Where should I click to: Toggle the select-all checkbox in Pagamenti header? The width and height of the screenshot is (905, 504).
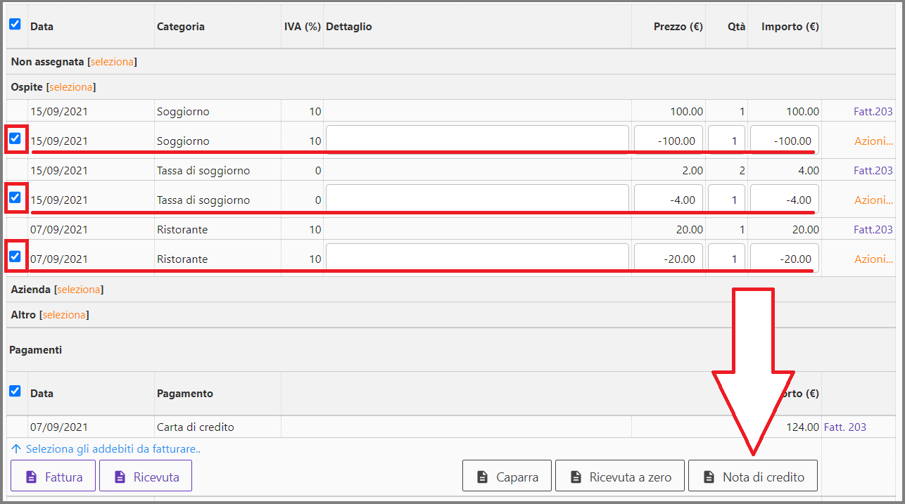pos(15,391)
